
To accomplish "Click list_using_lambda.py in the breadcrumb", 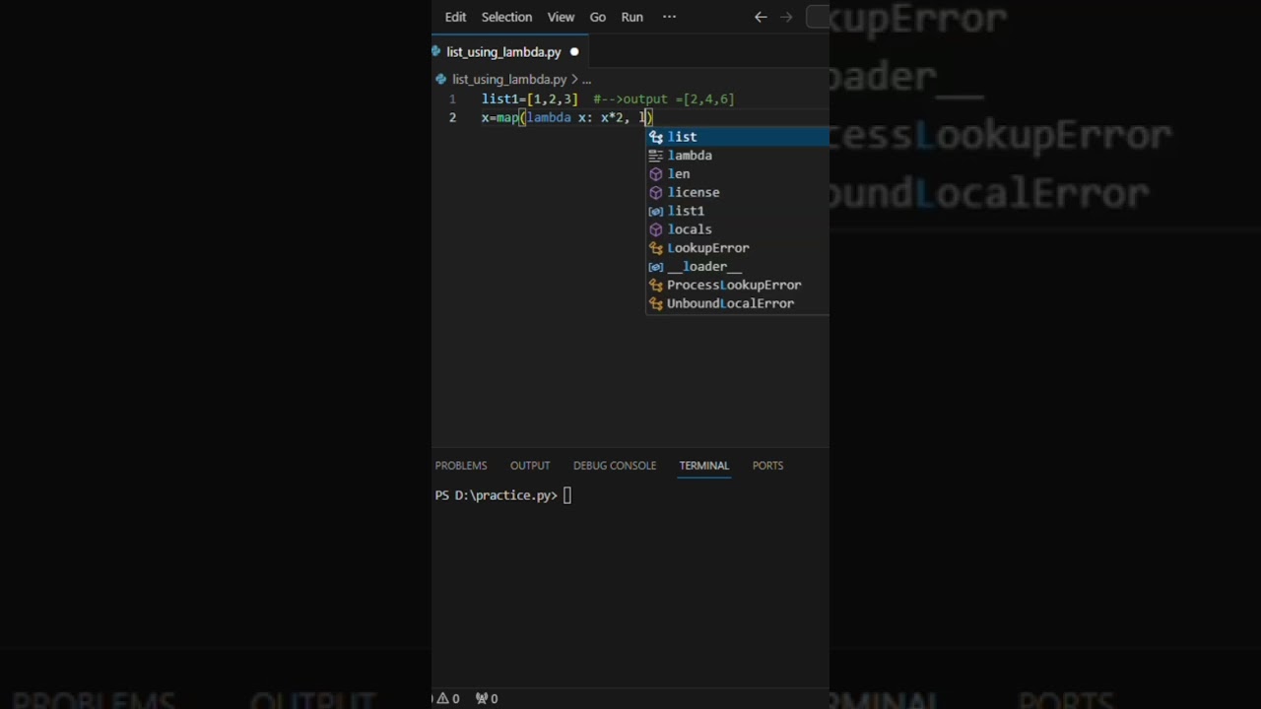I will pos(508,79).
